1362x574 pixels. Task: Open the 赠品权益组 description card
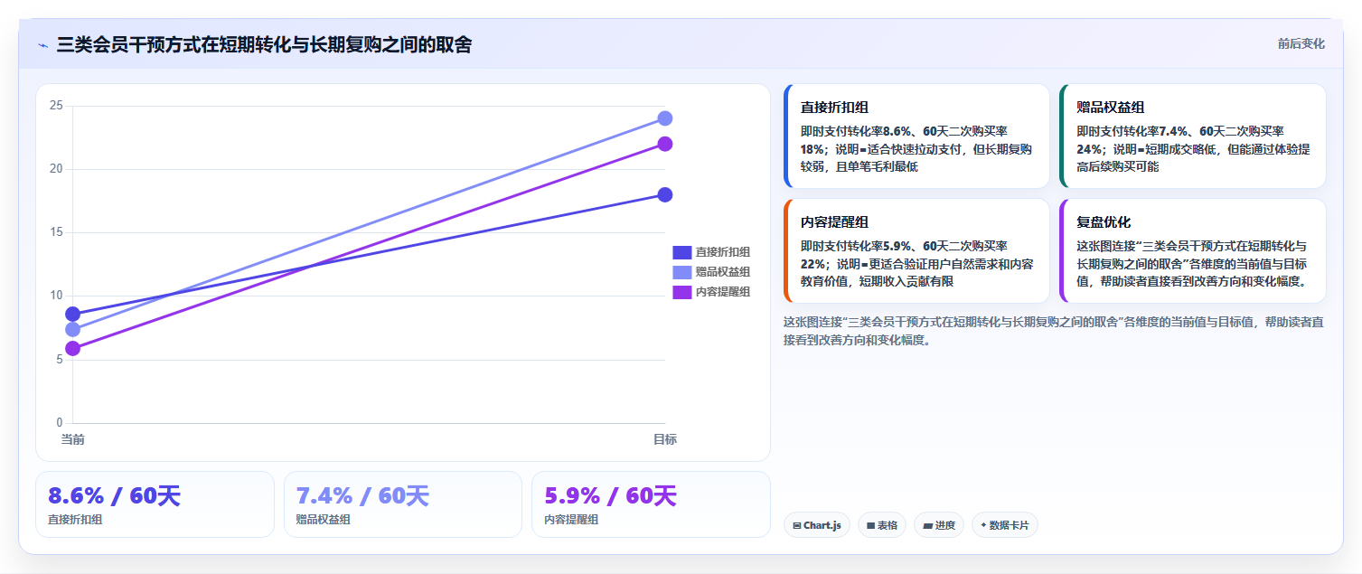point(1192,136)
